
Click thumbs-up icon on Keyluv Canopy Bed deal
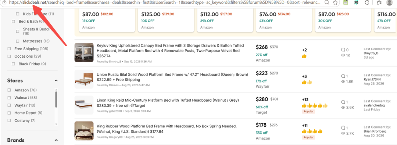coord(304,56)
